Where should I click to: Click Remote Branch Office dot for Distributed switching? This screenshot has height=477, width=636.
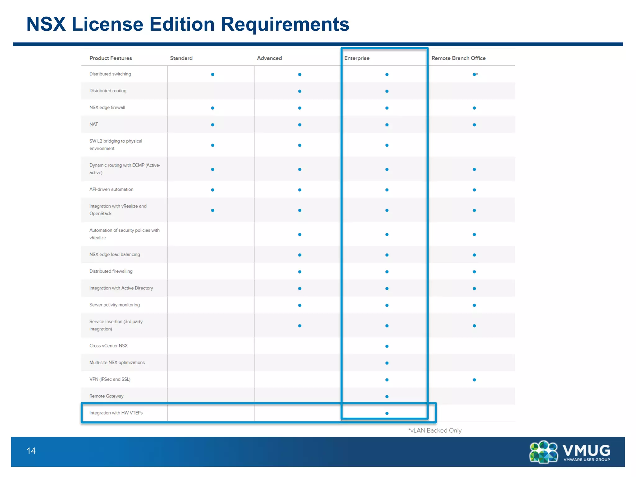point(475,75)
